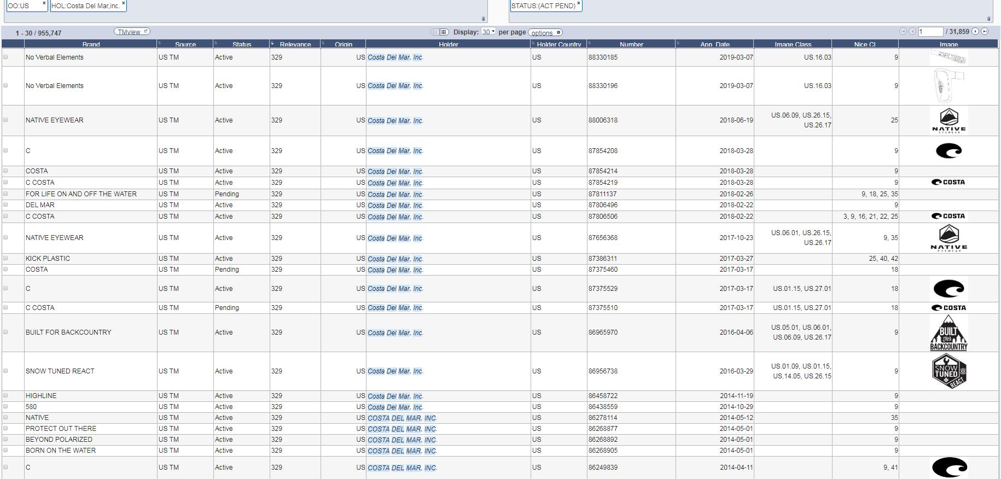Open holder link in row 88330185
The width and height of the screenshot is (1001, 479).
(x=395, y=57)
